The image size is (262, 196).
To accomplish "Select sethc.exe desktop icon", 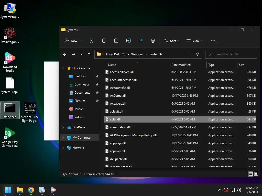I will coord(10,110).
